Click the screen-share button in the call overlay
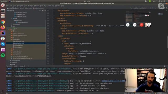This screenshot has width=168, height=94. [x=148, y=25]
